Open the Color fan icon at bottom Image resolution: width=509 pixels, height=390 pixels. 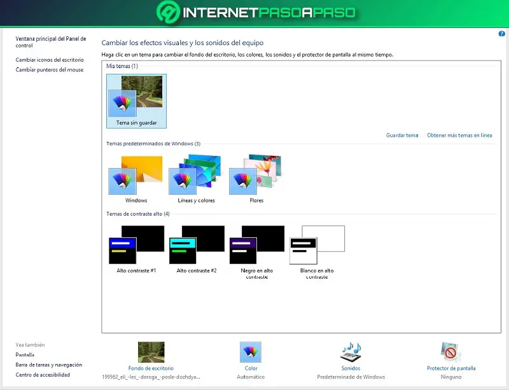pyautogui.click(x=251, y=352)
